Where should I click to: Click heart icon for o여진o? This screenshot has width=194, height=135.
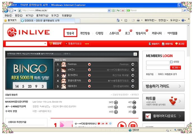[x=89, y=70]
